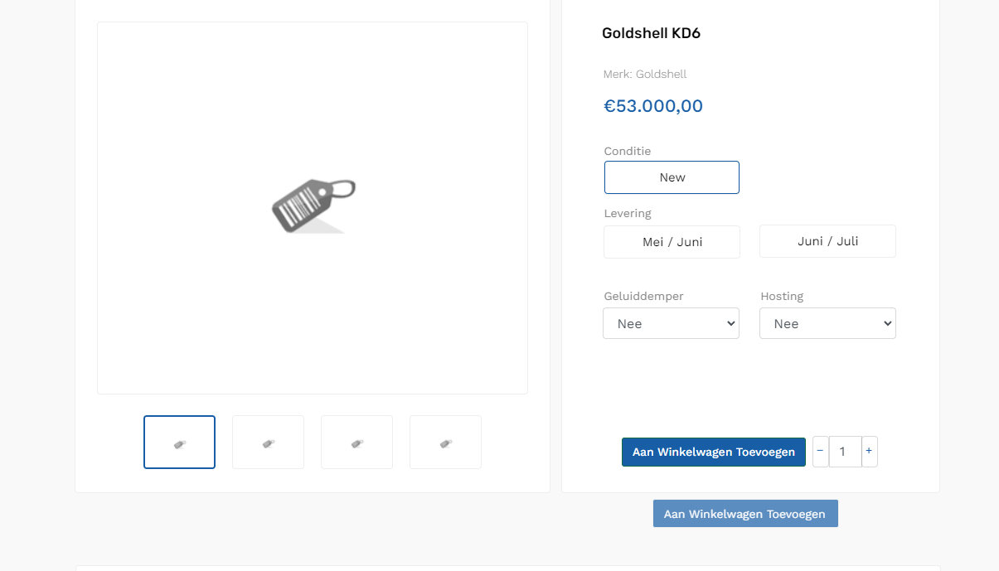
Task: Select the first product thumbnail
Action: [179, 443]
